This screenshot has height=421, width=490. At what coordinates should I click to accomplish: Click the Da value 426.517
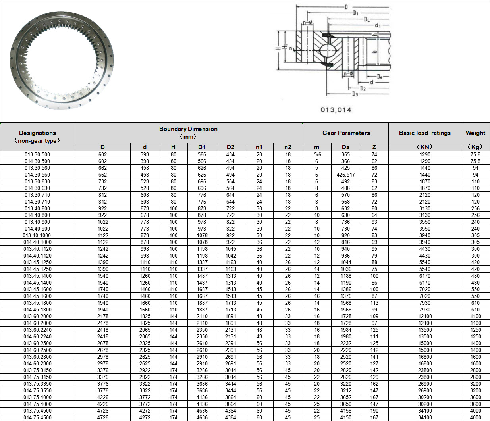coord(345,175)
